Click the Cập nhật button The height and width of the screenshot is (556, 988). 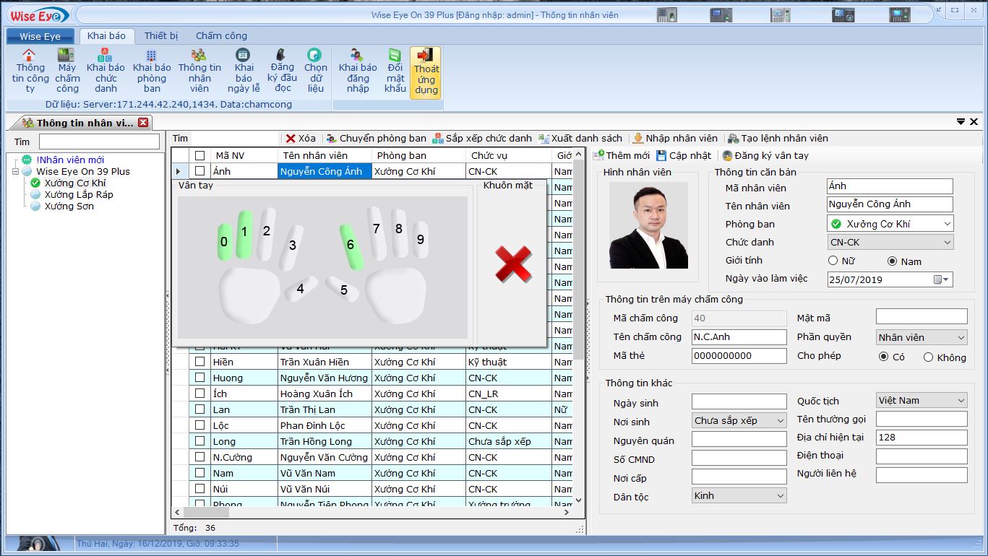coord(683,155)
